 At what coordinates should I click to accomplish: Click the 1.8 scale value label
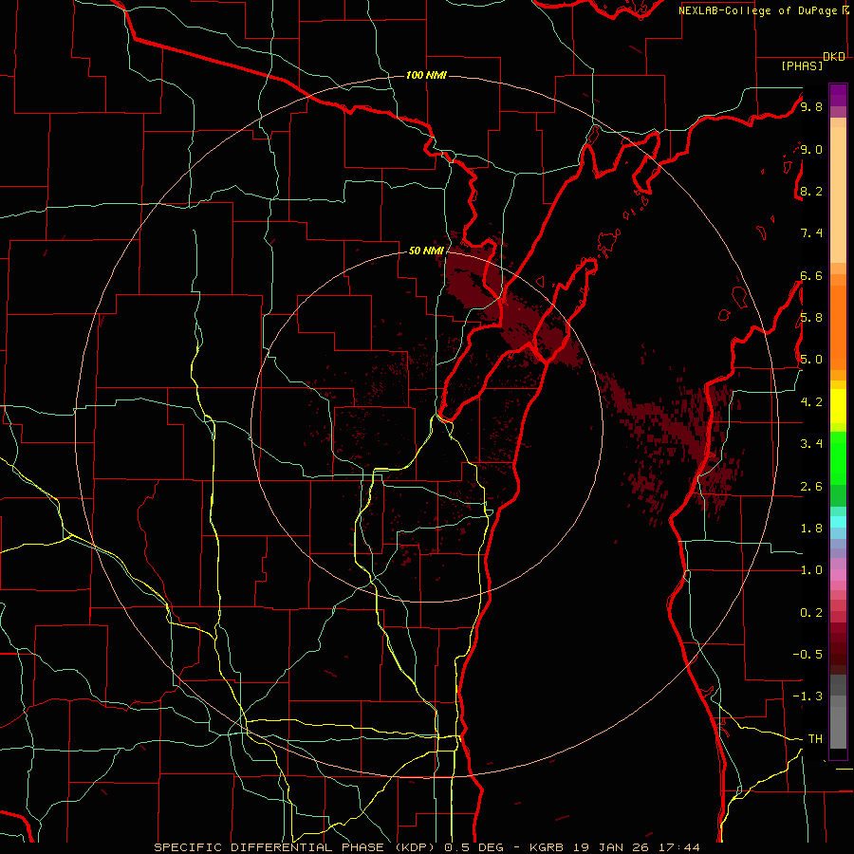(x=811, y=529)
